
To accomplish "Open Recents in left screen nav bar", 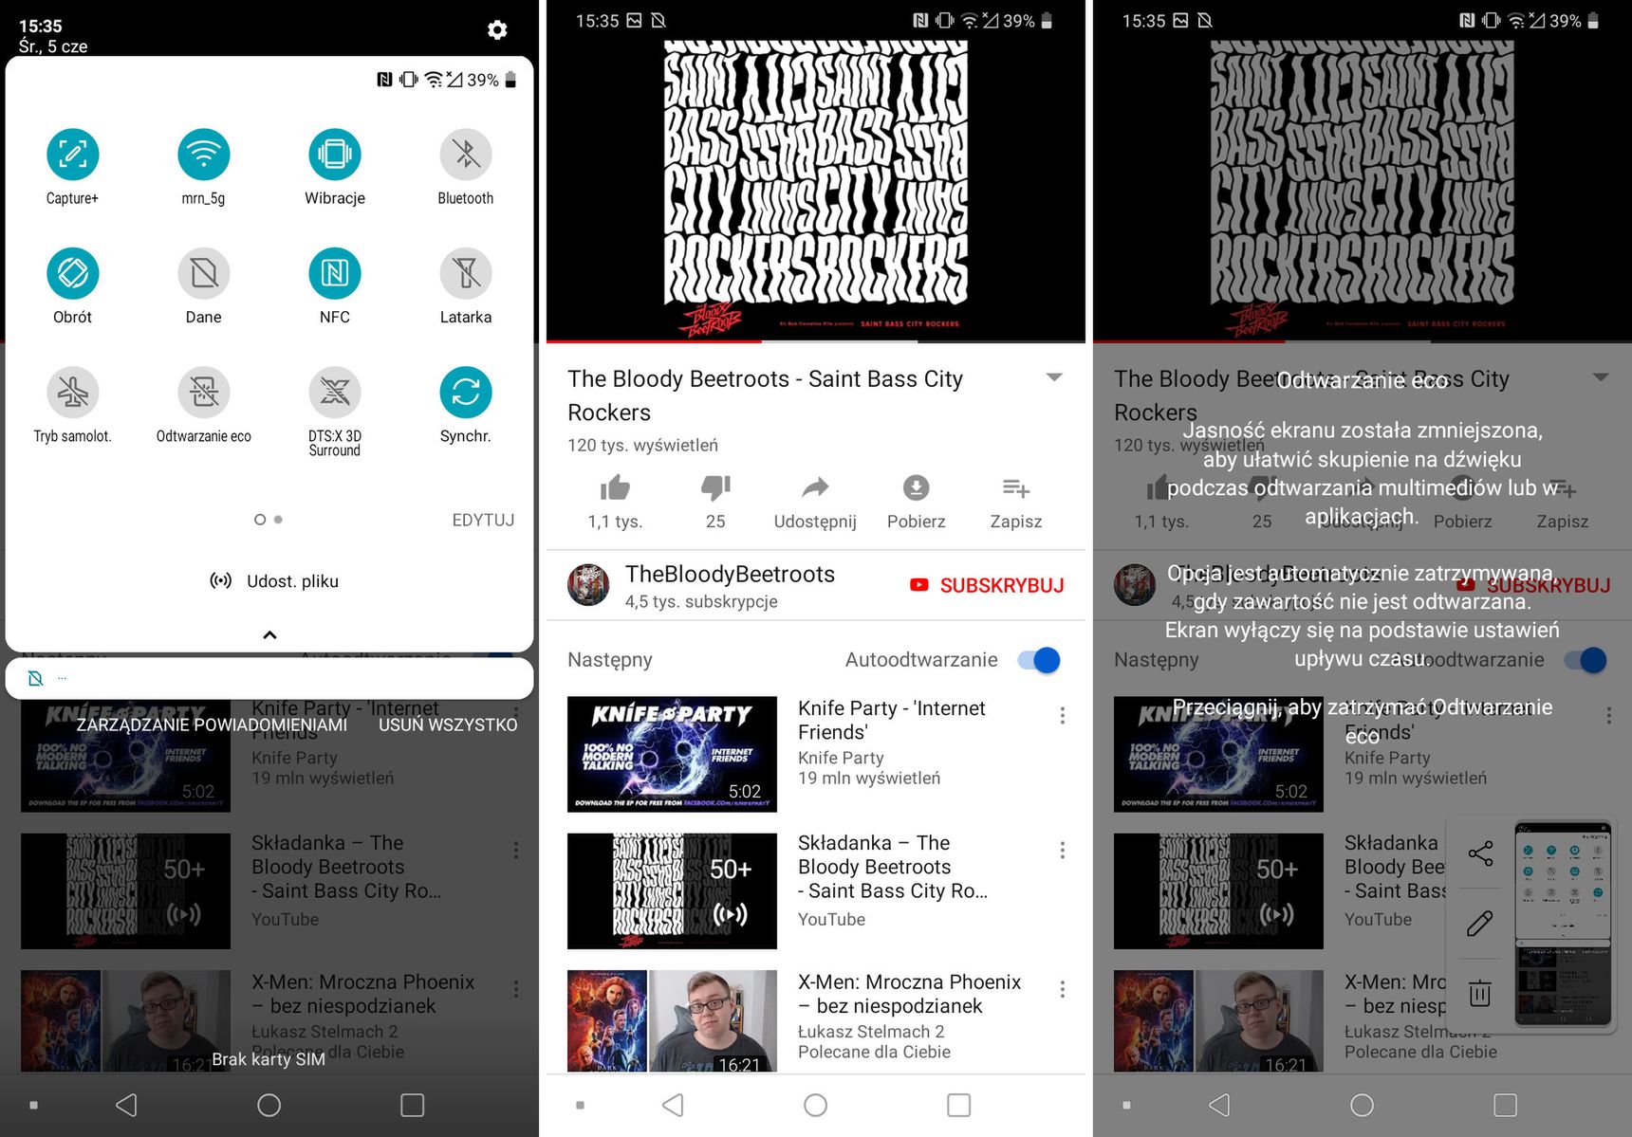I will coord(412,1105).
